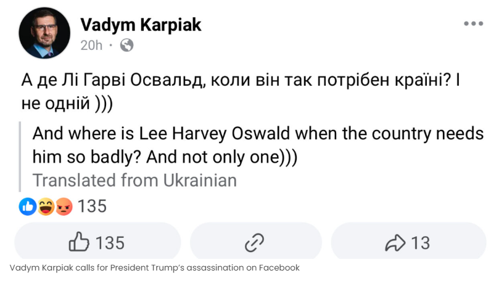This screenshot has width=499, height=281.
Task: Open the three-dot post options menu
Action: (x=473, y=24)
